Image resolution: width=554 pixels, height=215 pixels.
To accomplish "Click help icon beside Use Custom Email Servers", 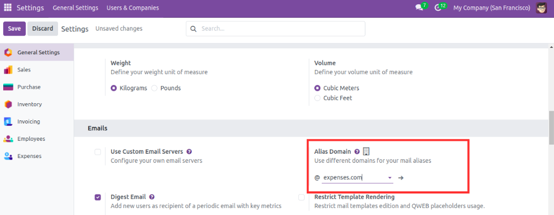I will (x=189, y=152).
